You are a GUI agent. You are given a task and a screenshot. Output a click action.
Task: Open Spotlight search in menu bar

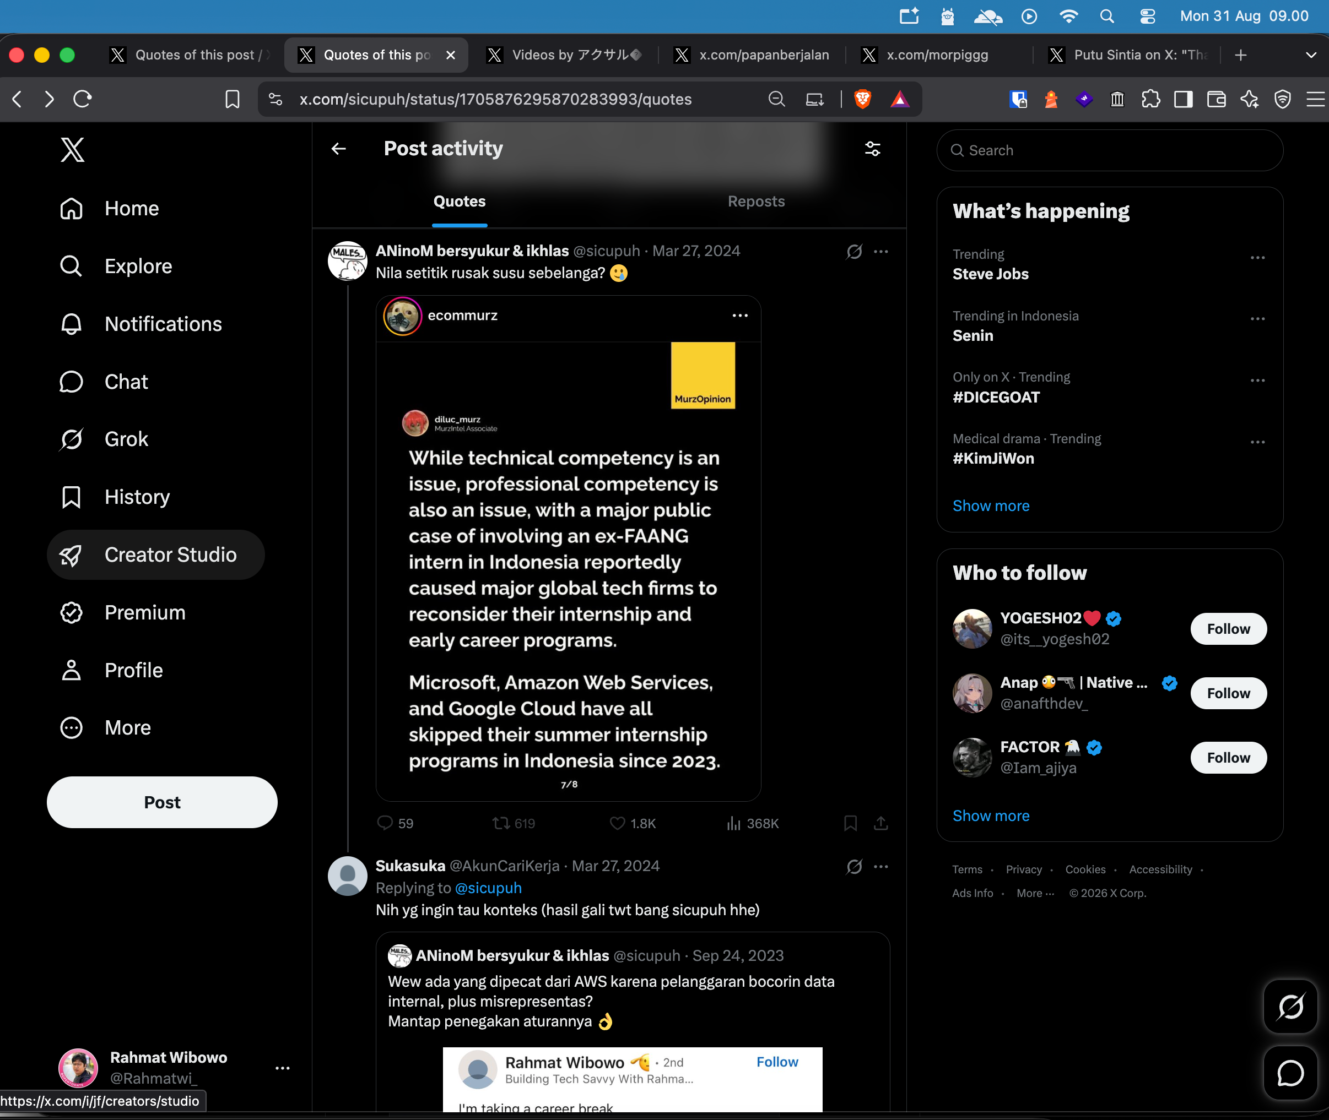[x=1106, y=16]
